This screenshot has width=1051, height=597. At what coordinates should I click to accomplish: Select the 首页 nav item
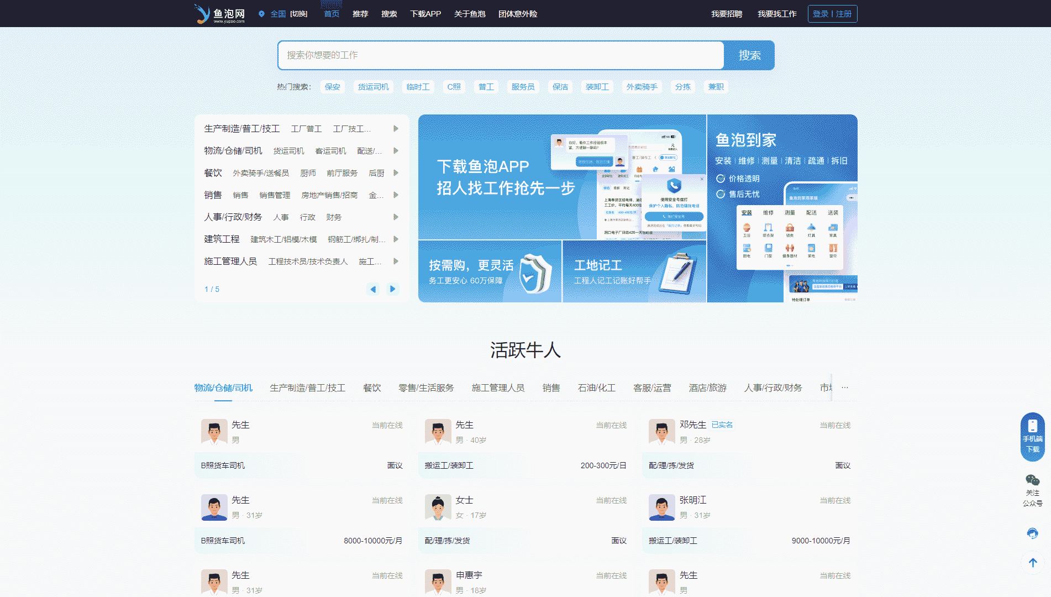(332, 14)
